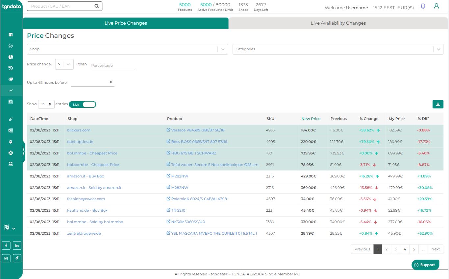
Task: Open zentraldrogerie.de shop link
Action: pos(84,233)
